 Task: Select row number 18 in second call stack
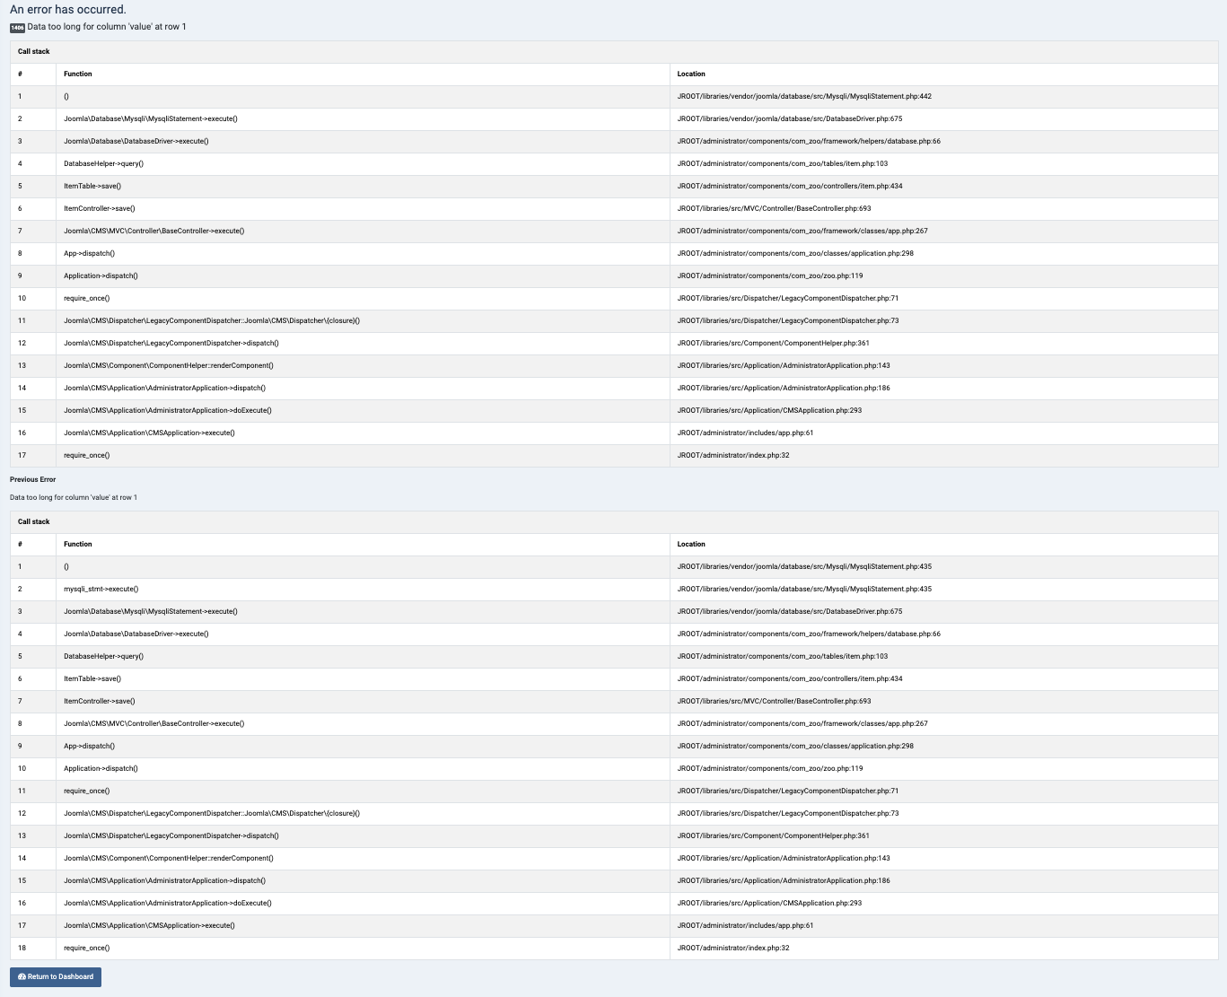pyautogui.click(x=22, y=948)
